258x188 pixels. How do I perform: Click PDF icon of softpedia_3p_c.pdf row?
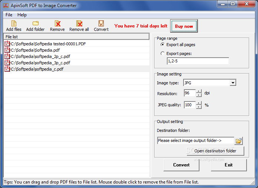tap(7, 62)
